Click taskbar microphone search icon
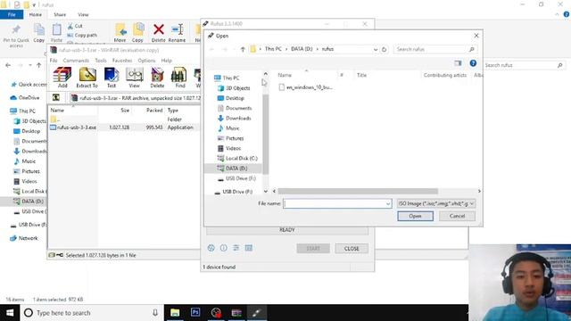The height and width of the screenshot is (321, 571). [x=155, y=313]
